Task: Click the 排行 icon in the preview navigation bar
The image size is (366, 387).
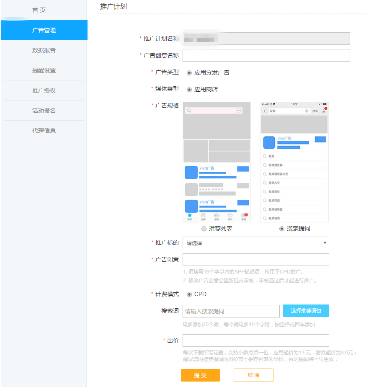Action: (230, 216)
